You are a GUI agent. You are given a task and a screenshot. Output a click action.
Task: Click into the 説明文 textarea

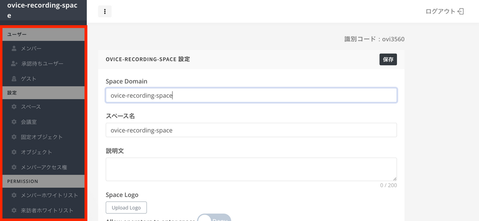[251, 169]
